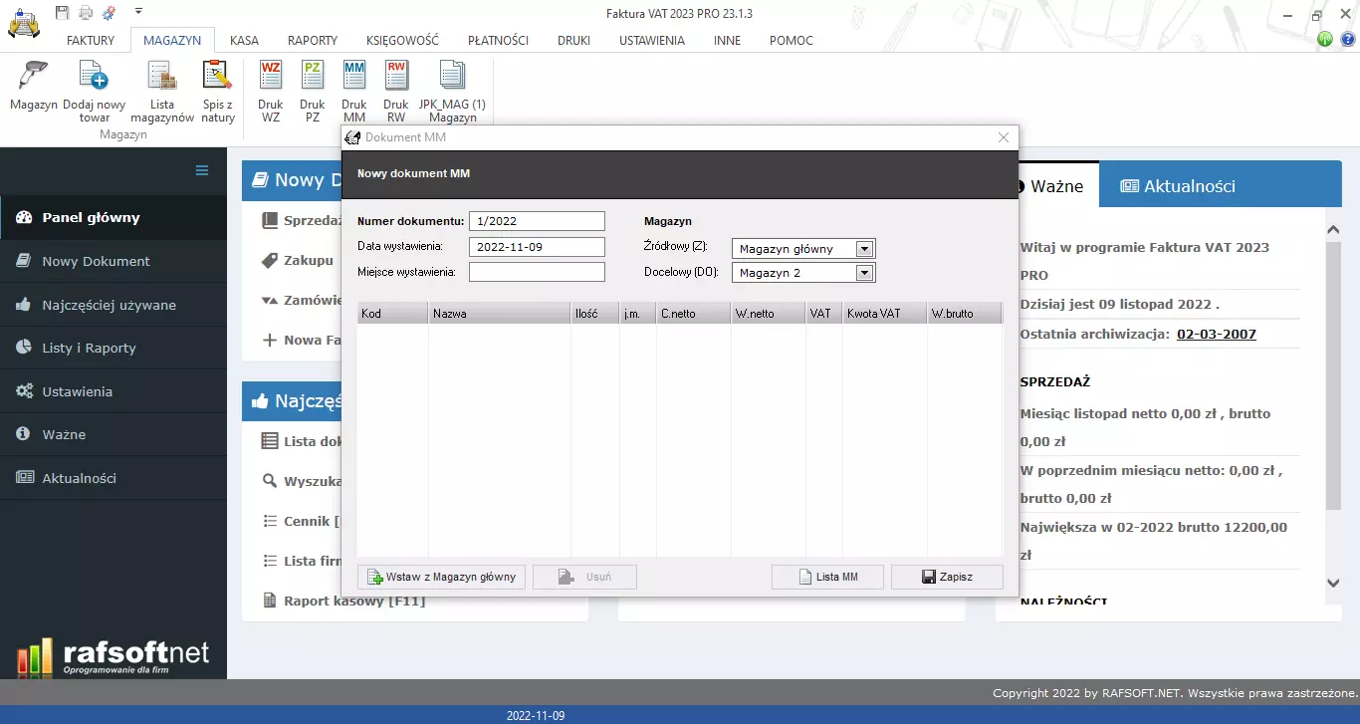Open JPK_MAG (1) Magazyn export

point(452,76)
